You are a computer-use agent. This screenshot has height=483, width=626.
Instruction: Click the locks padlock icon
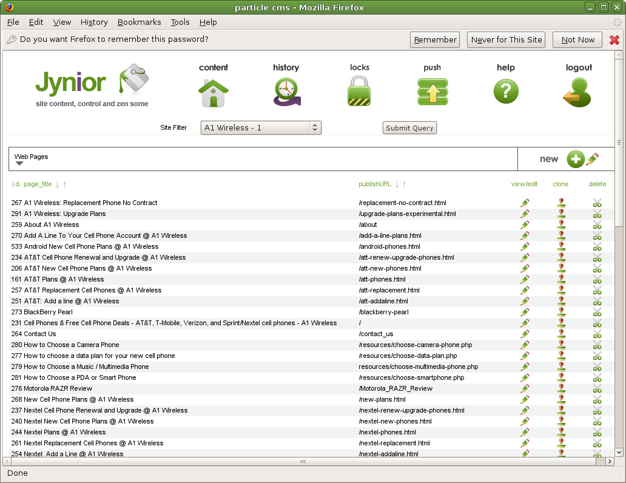pos(359,92)
